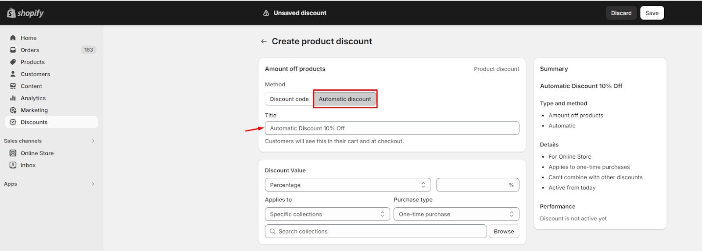Click the Browse collections button
The image size is (702, 251).
point(504,231)
